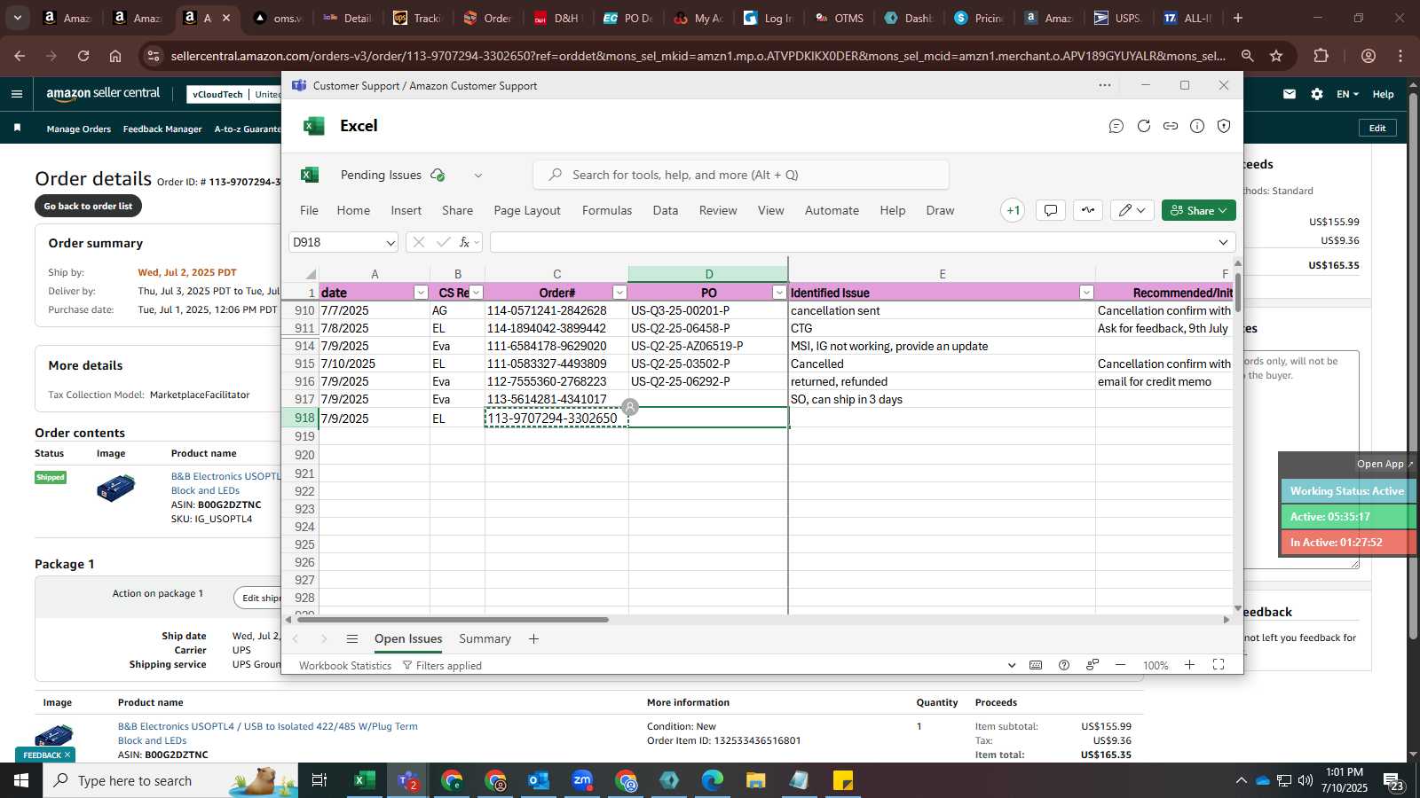Click the insert function fx icon
The image size is (1420, 798).
(464, 242)
